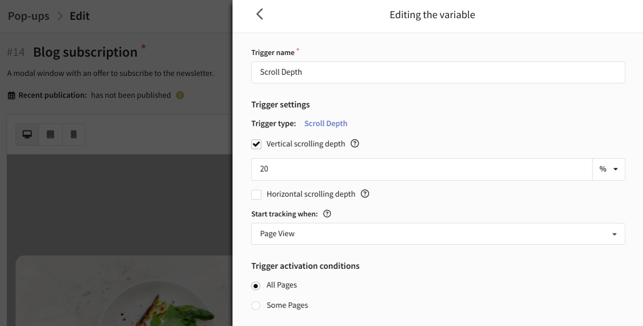
Task: Enable Horizontal scrolling depth checkbox
Action: tap(257, 195)
